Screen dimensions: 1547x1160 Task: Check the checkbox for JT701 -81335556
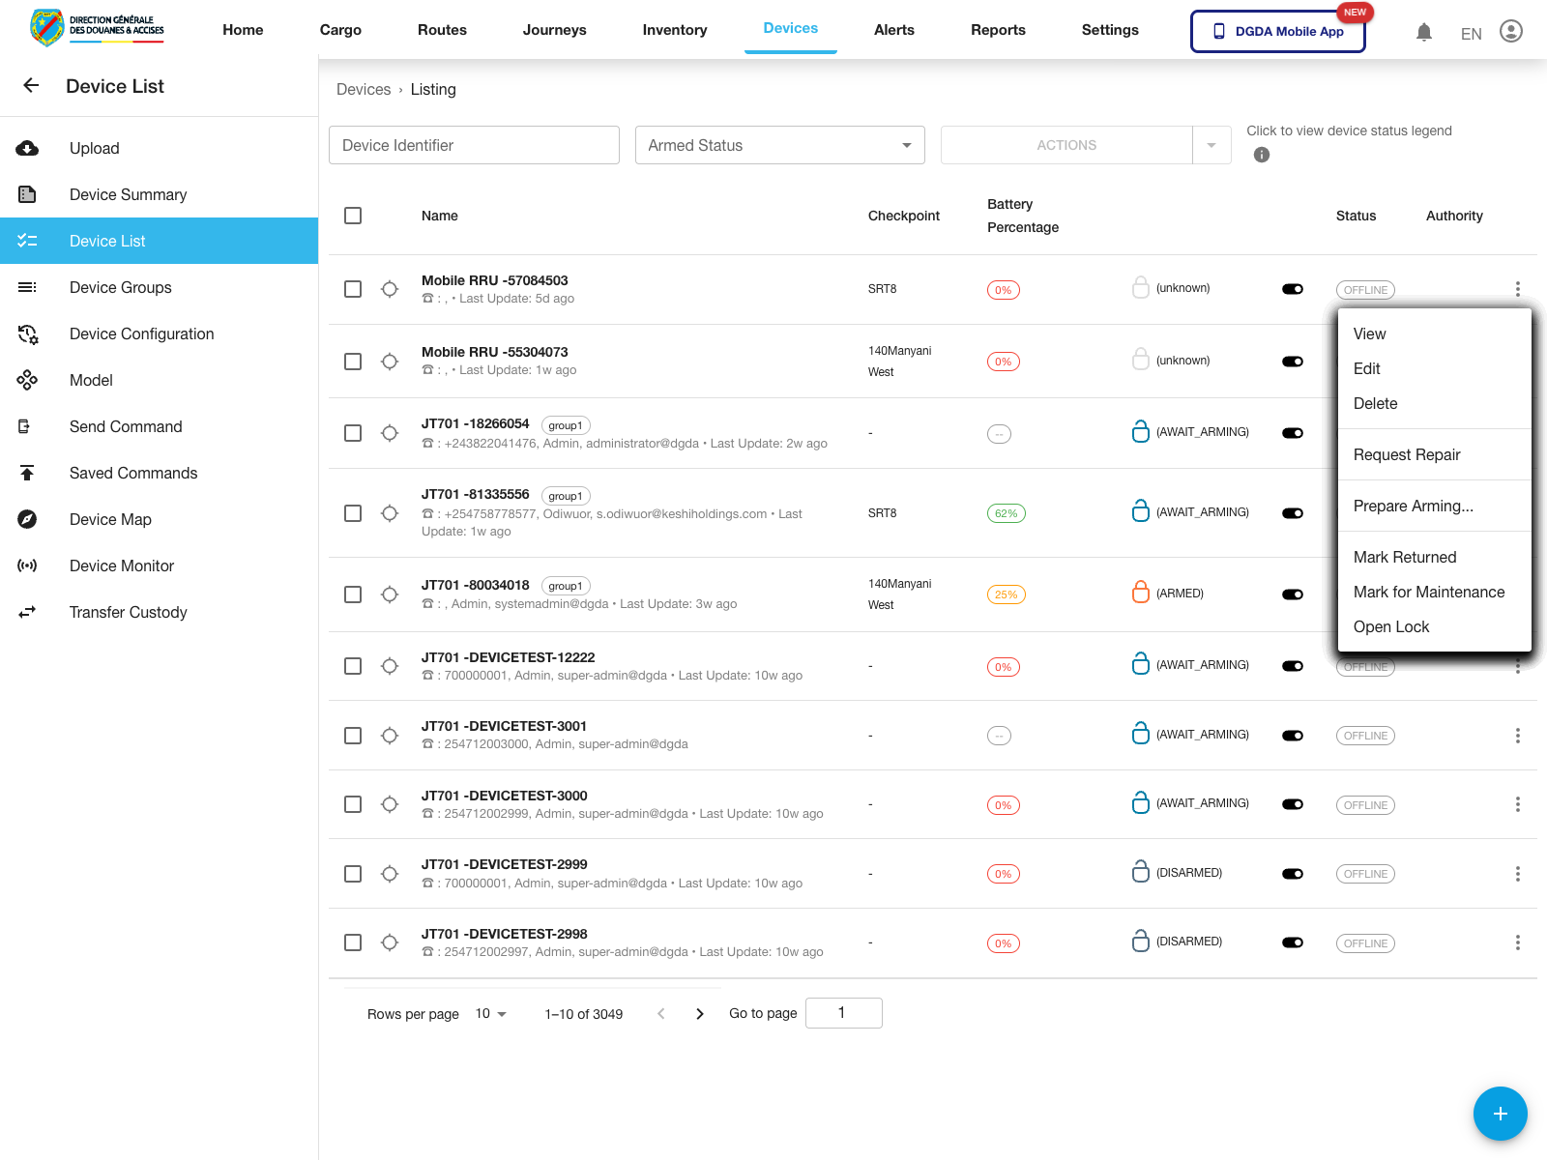point(353,513)
